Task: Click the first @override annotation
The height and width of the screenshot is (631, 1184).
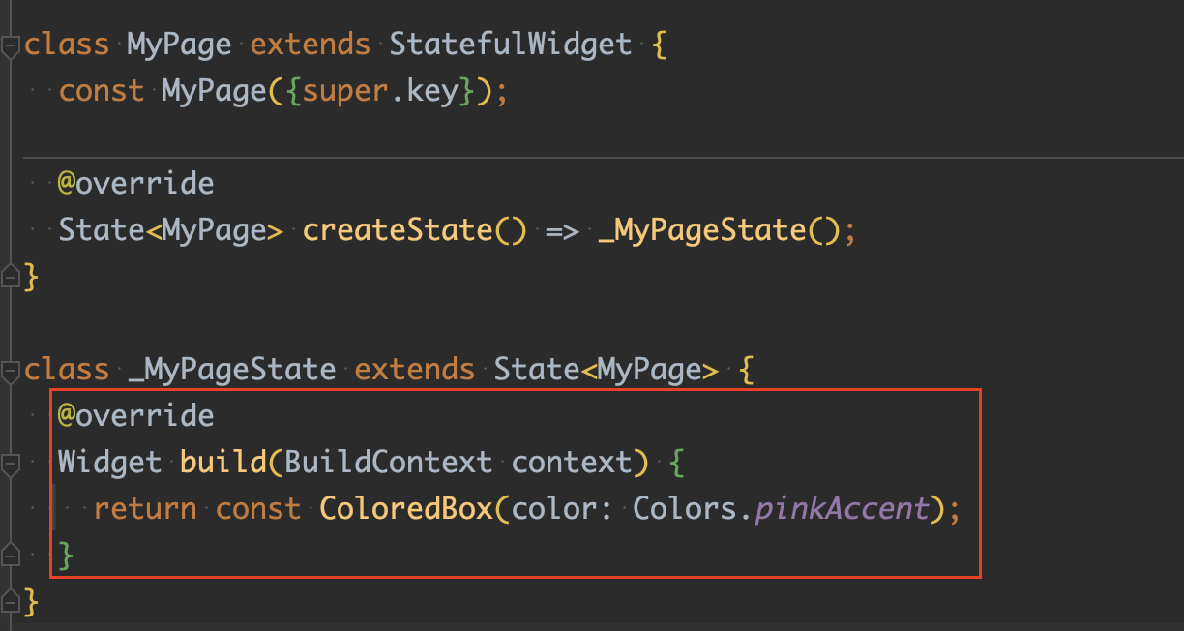Action: click(135, 183)
